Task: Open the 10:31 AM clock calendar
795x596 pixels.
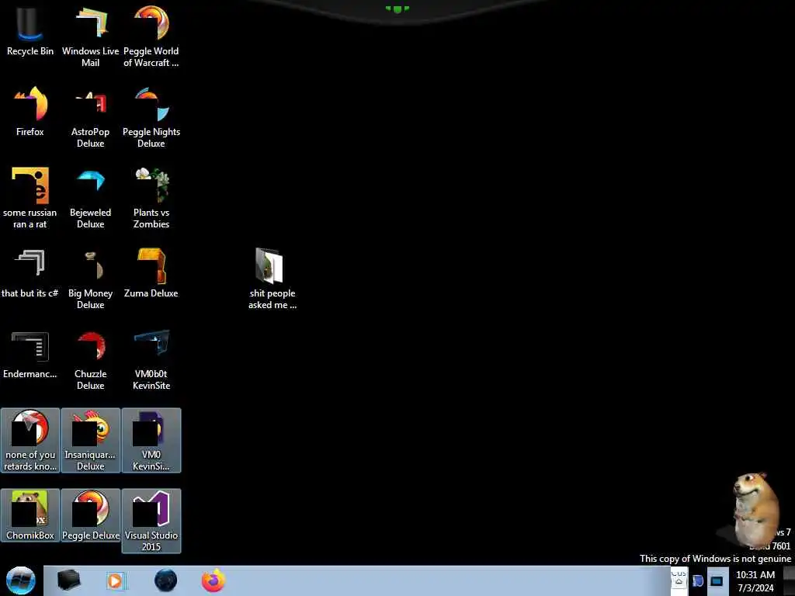Action: pos(755,580)
